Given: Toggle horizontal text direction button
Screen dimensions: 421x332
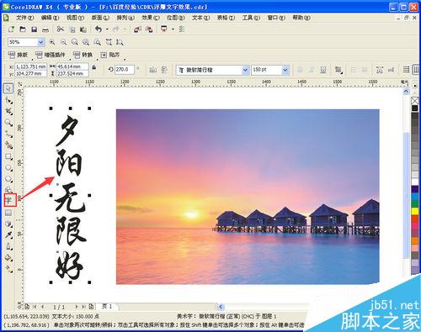Looking at the screenshot, I should point(406,69).
